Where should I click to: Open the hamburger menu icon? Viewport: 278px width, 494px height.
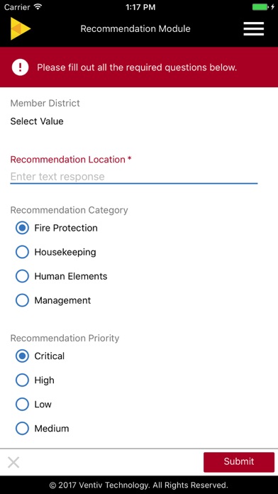pyautogui.click(x=253, y=28)
